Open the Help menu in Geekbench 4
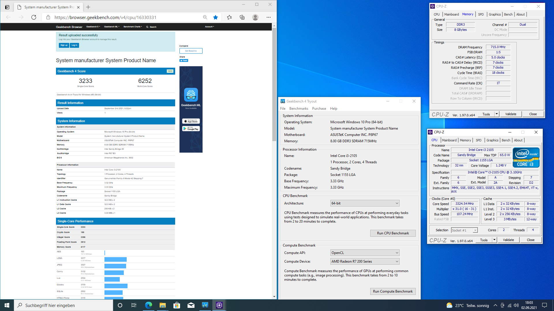Screen dimensions: 554x311 click(x=334, y=109)
